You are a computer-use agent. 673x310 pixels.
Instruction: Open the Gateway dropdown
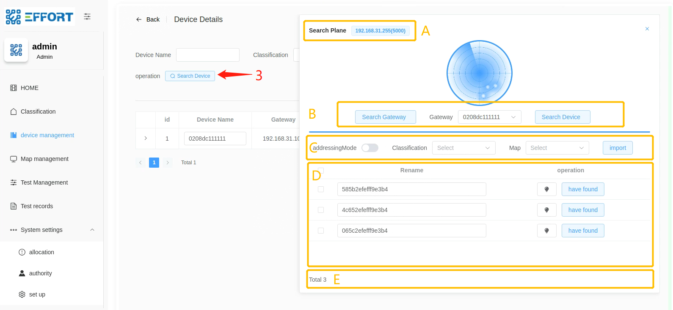click(x=489, y=117)
